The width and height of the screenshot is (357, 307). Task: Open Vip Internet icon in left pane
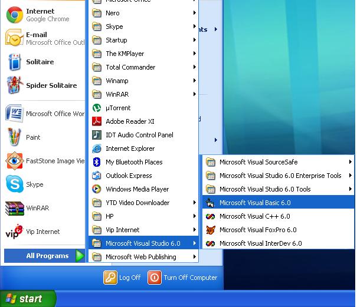(x=14, y=232)
